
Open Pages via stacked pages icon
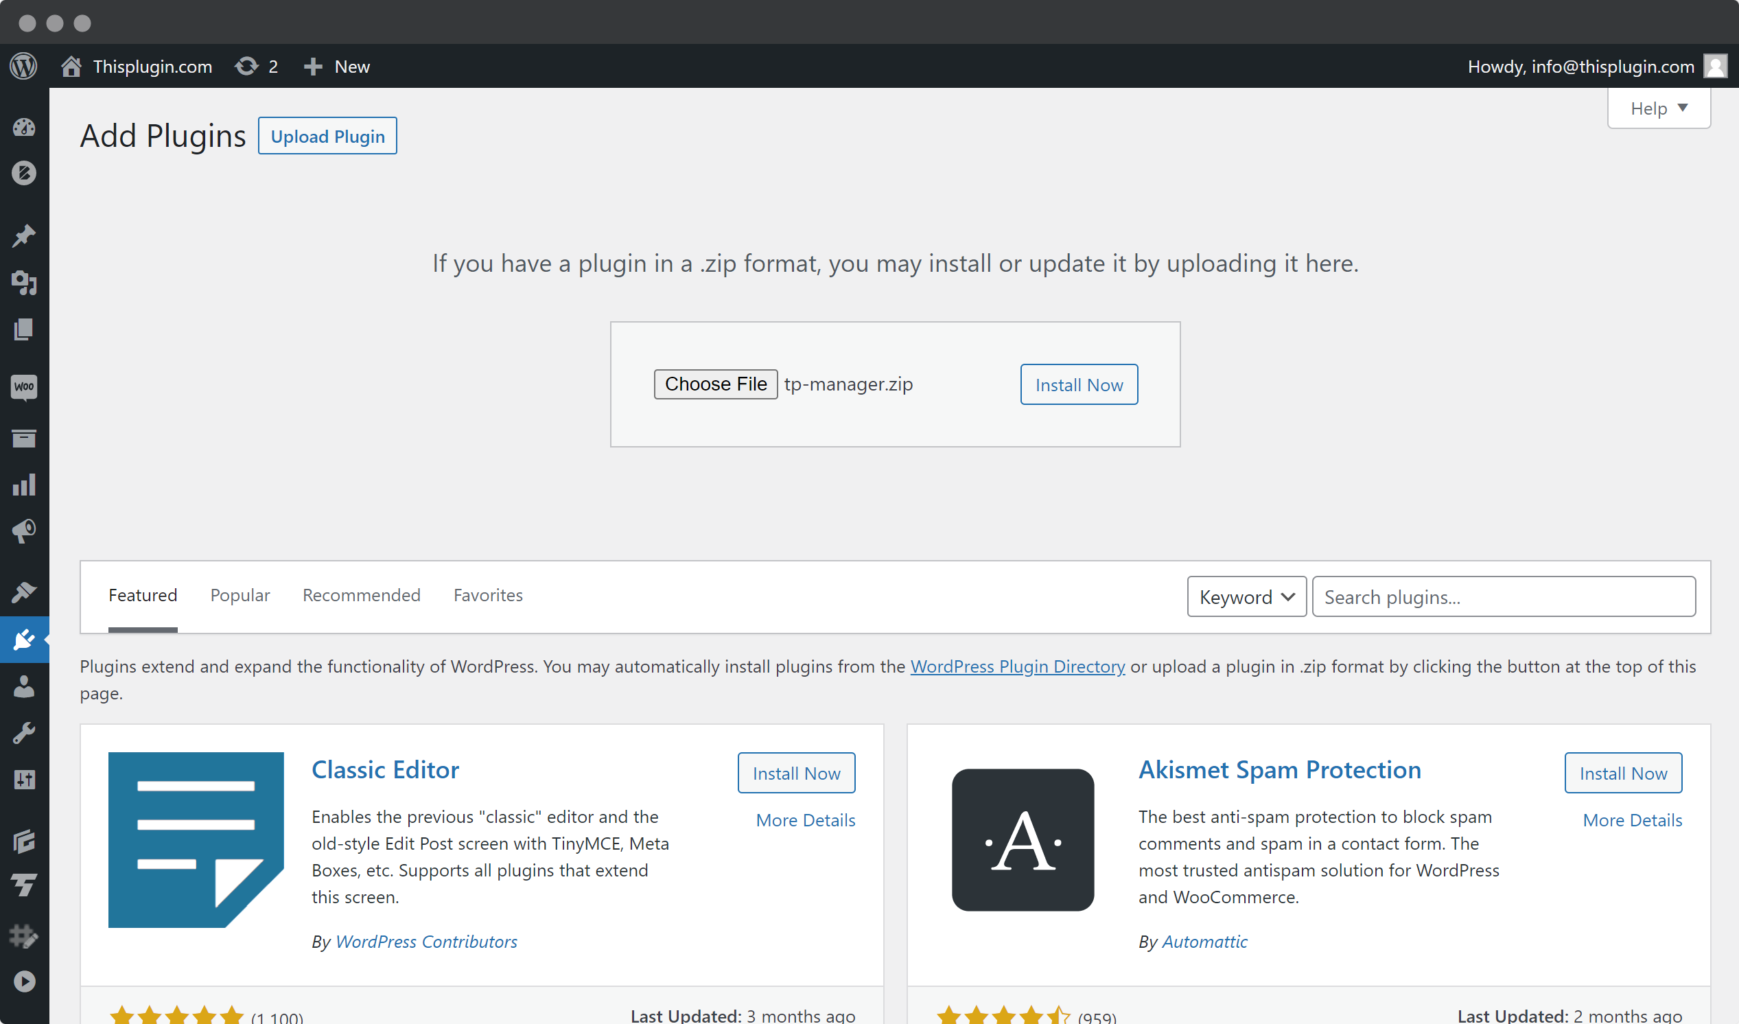pos(24,329)
